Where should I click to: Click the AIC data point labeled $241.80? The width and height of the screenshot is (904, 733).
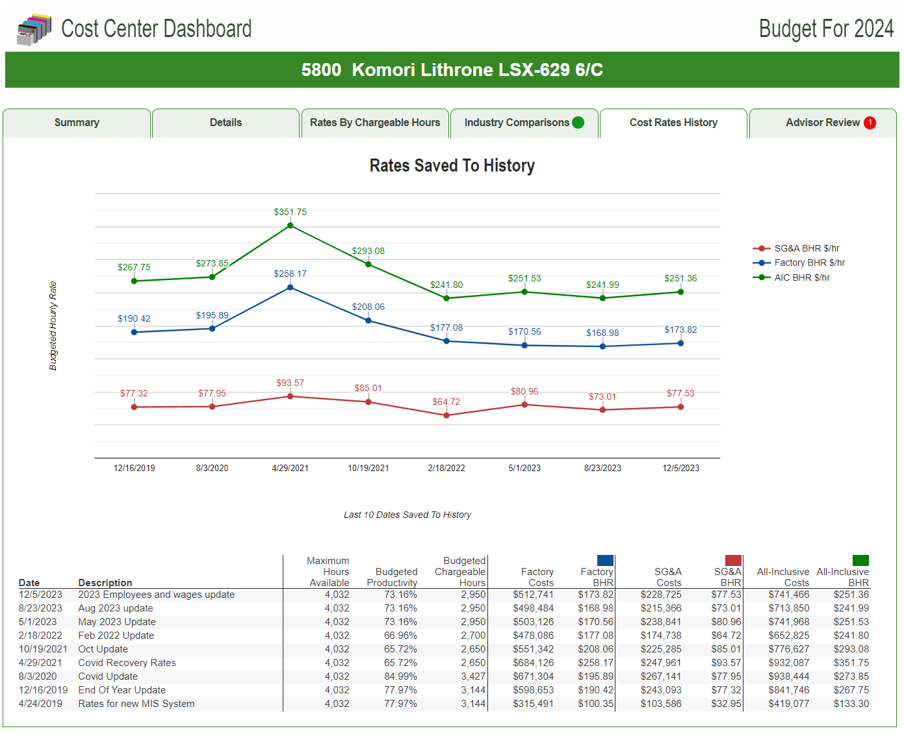click(x=446, y=298)
